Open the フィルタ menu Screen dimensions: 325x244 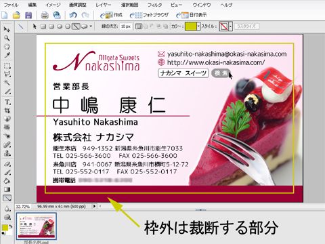pos(155,5)
